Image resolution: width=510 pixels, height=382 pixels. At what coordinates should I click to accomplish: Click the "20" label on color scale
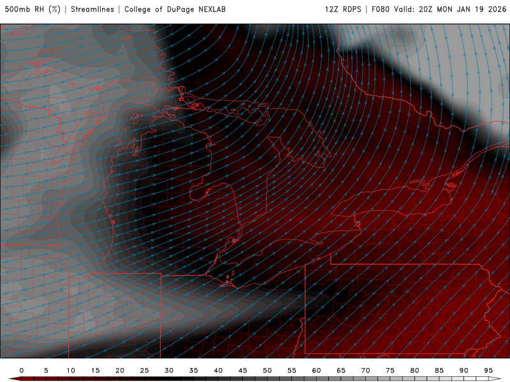120,371
